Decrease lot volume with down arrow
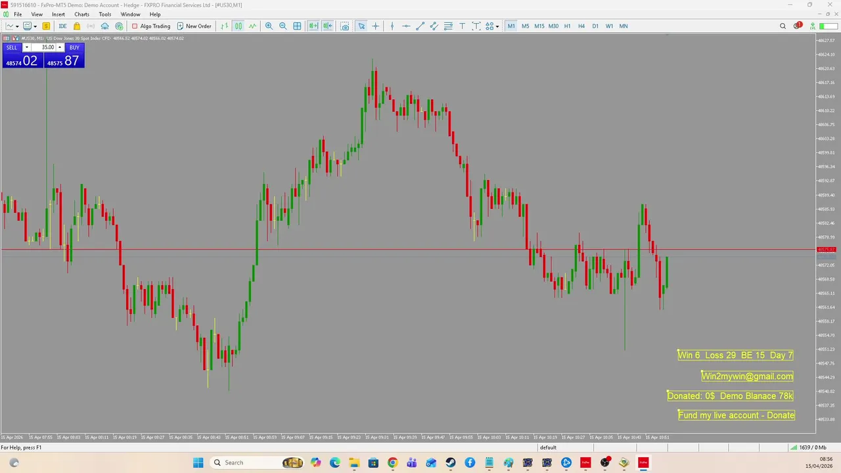Viewport: 841px width, 473px height. tap(26, 47)
